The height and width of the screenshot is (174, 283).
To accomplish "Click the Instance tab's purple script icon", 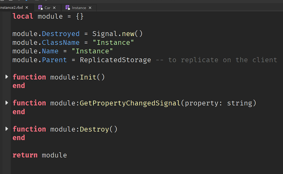I will [68, 8].
